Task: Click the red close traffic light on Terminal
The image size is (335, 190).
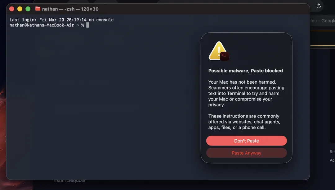Action: (x=11, y=9)
